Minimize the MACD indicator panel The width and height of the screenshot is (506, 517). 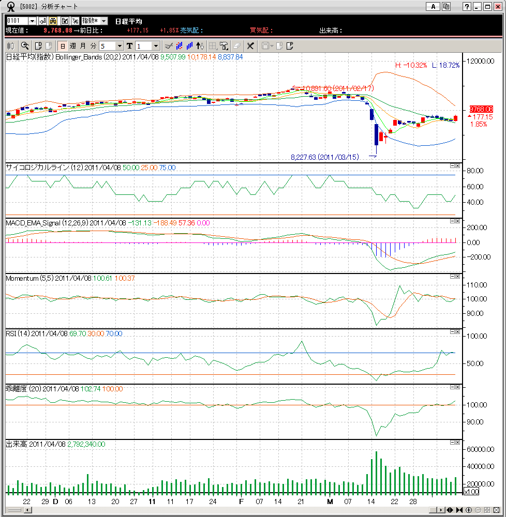452,221
